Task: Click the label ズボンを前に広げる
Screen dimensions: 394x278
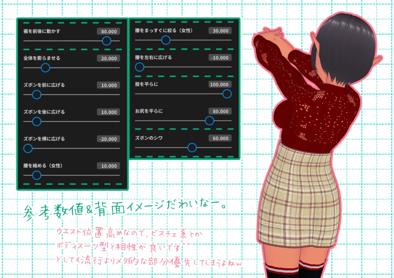Action: (x=44, y=85)
